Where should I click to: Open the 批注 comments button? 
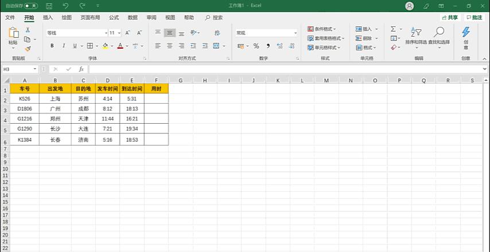(474, 18)
